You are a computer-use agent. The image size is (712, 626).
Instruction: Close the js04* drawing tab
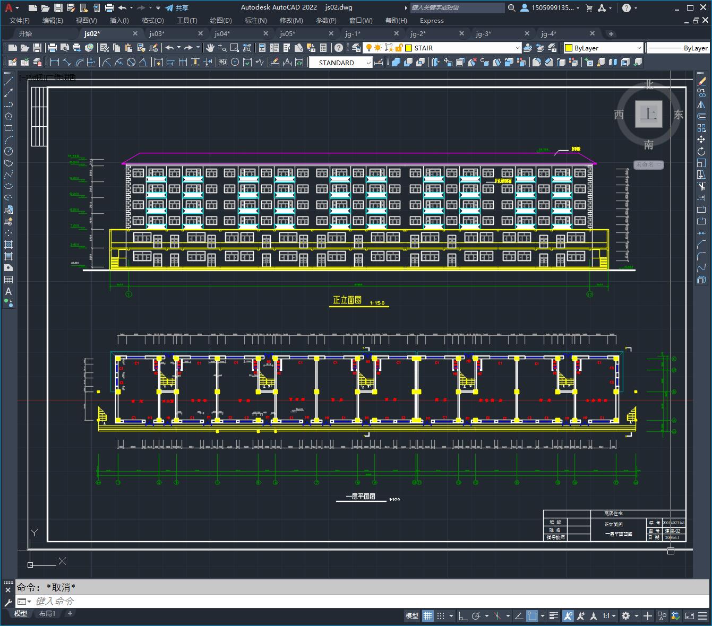pyautogui.click(x=265, y=33)
